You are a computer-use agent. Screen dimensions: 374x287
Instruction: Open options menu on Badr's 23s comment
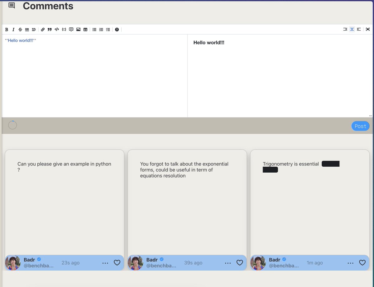[105, 263]
